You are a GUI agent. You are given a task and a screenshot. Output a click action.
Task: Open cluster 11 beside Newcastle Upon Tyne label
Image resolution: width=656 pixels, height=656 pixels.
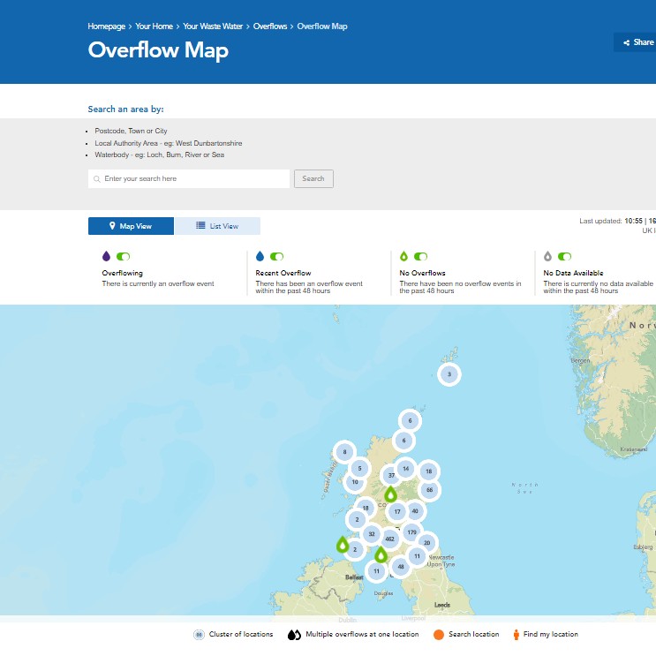click(x=417, y=556)
